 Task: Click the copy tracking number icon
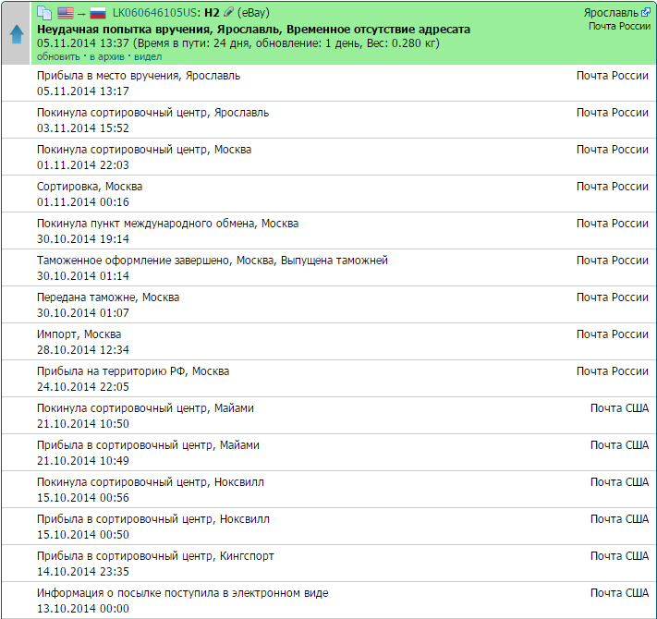(x=43, y=13)
